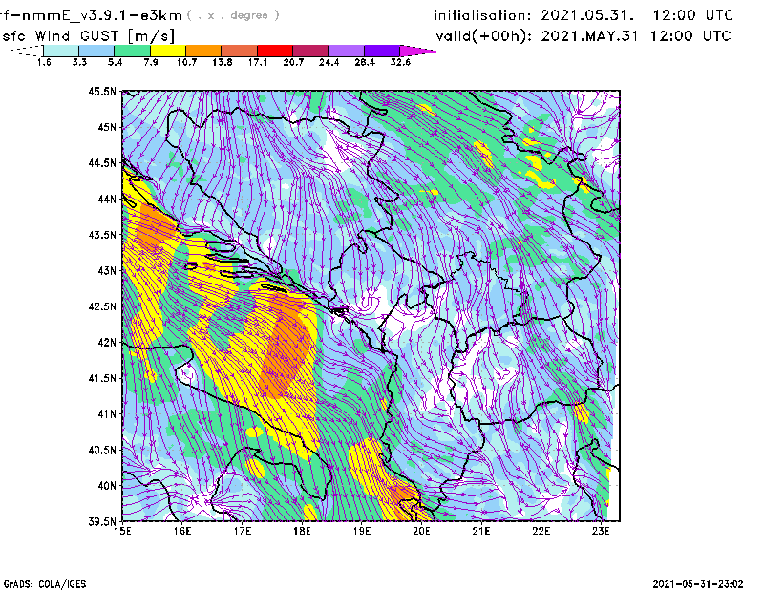Click the 41N latitude label

[107, 414]
